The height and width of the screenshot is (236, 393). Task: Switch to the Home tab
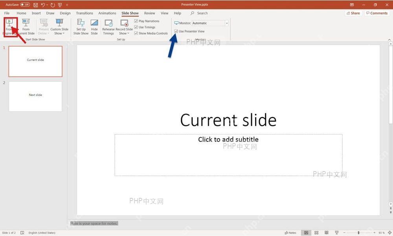[x=21, y=13]
